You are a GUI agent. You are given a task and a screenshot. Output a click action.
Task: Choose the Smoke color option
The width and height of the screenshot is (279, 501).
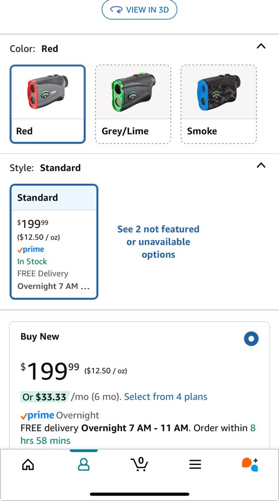[219, 104]
